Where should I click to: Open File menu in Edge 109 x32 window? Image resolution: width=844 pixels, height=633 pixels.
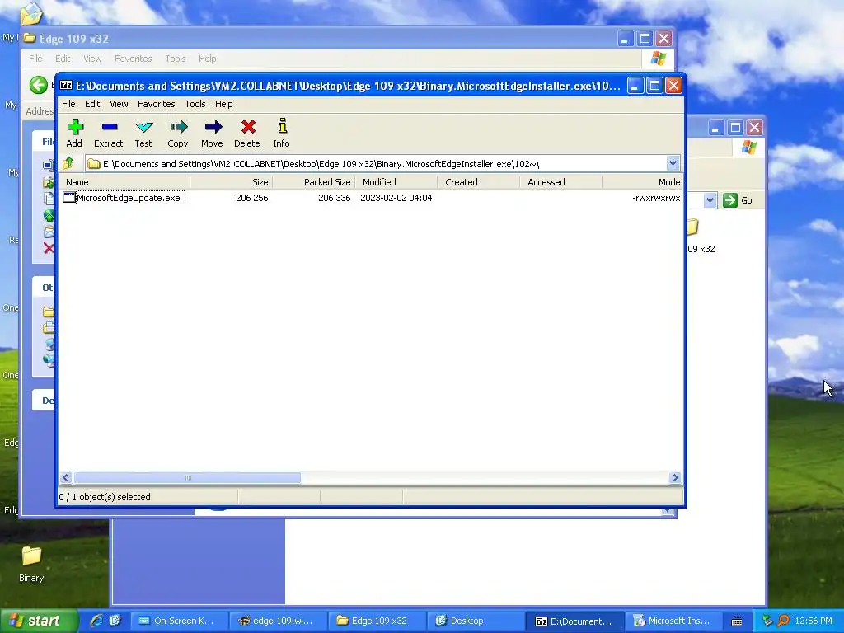click(35, 59)
